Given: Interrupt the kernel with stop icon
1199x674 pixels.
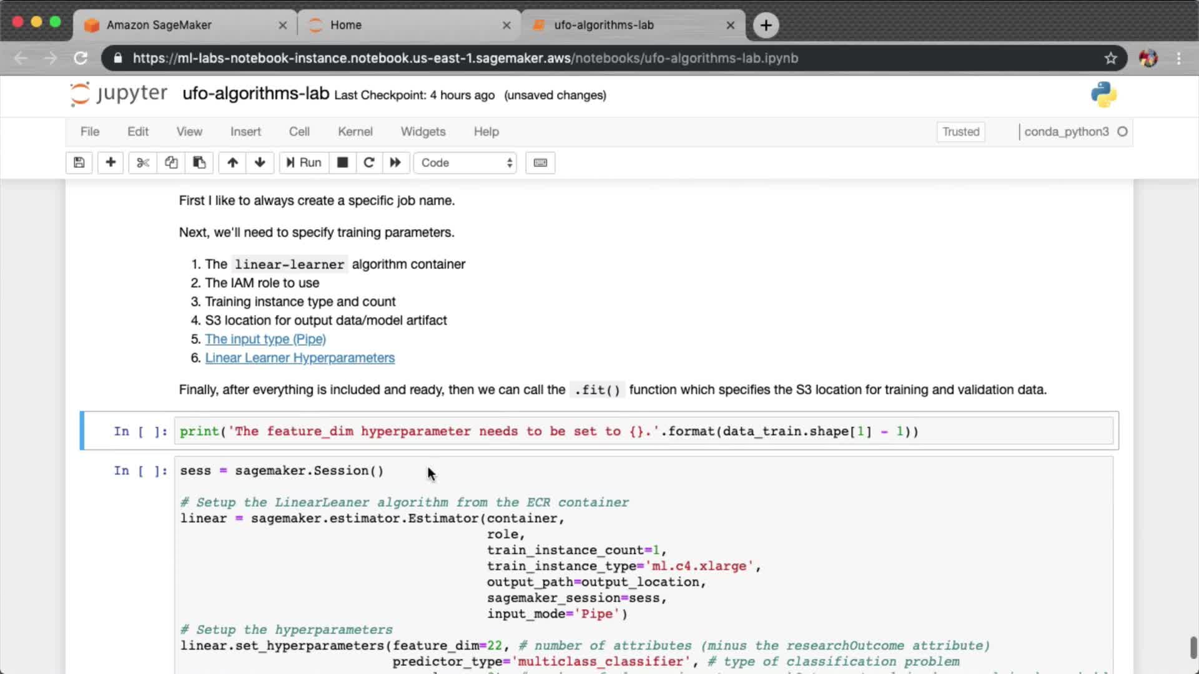Looking at the screenshot, I should (x=342, y=163).
